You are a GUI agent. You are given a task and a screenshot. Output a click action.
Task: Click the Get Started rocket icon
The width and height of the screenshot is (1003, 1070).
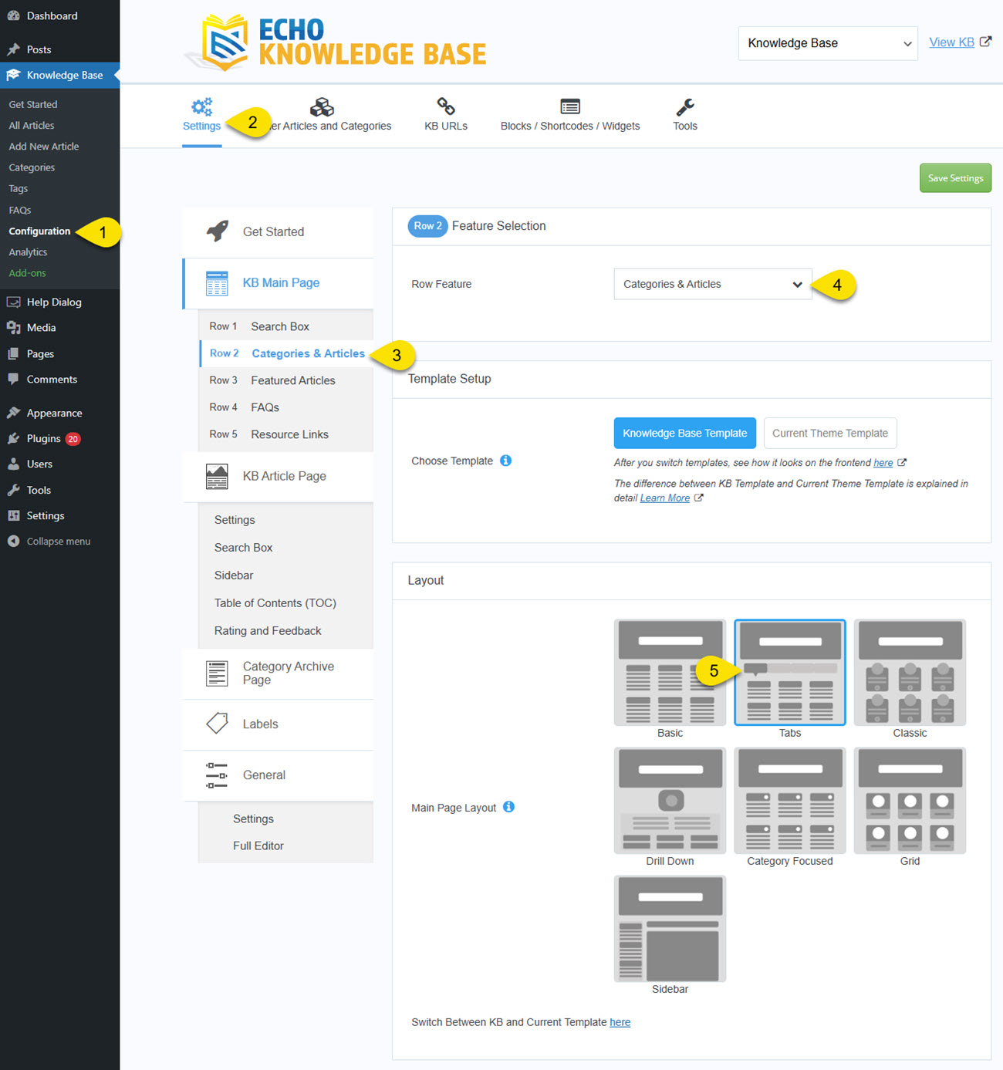[x=217, y=231]
